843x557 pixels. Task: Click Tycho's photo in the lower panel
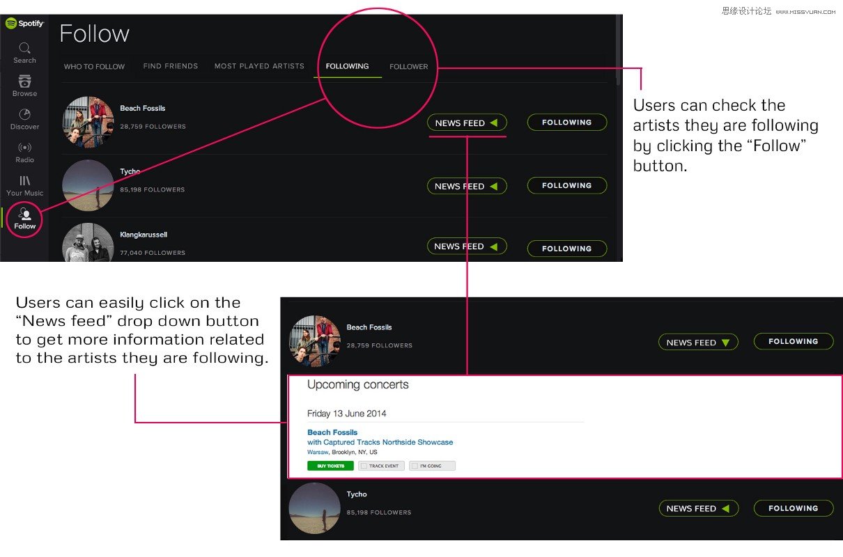click(315, 509)
